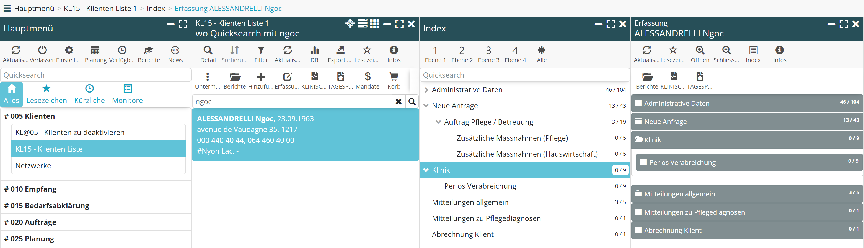Select Ebene 3 level in Index
Image resolution: width=864 pixels, height=248 pixels.
click(488, 54)
